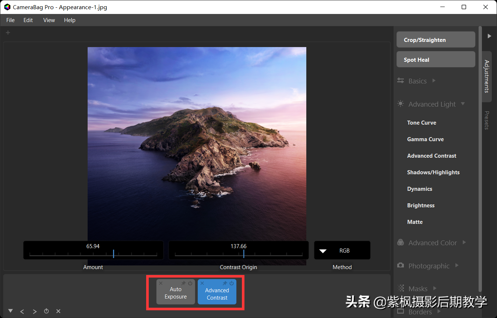Add a Gamma Curve adjustment
The width and height of the screenshot is (497, 318).
tap(425, 139)
